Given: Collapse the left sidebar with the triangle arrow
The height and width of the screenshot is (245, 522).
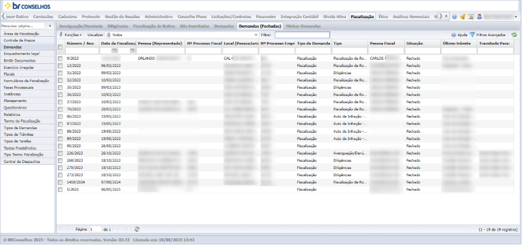Looking at the screenshot, I should coord(49,25).
